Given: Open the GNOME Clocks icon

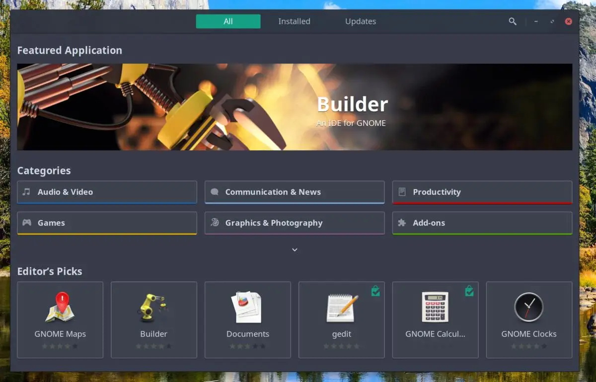Looking at the screenshot, I should (x=529, y=308).
